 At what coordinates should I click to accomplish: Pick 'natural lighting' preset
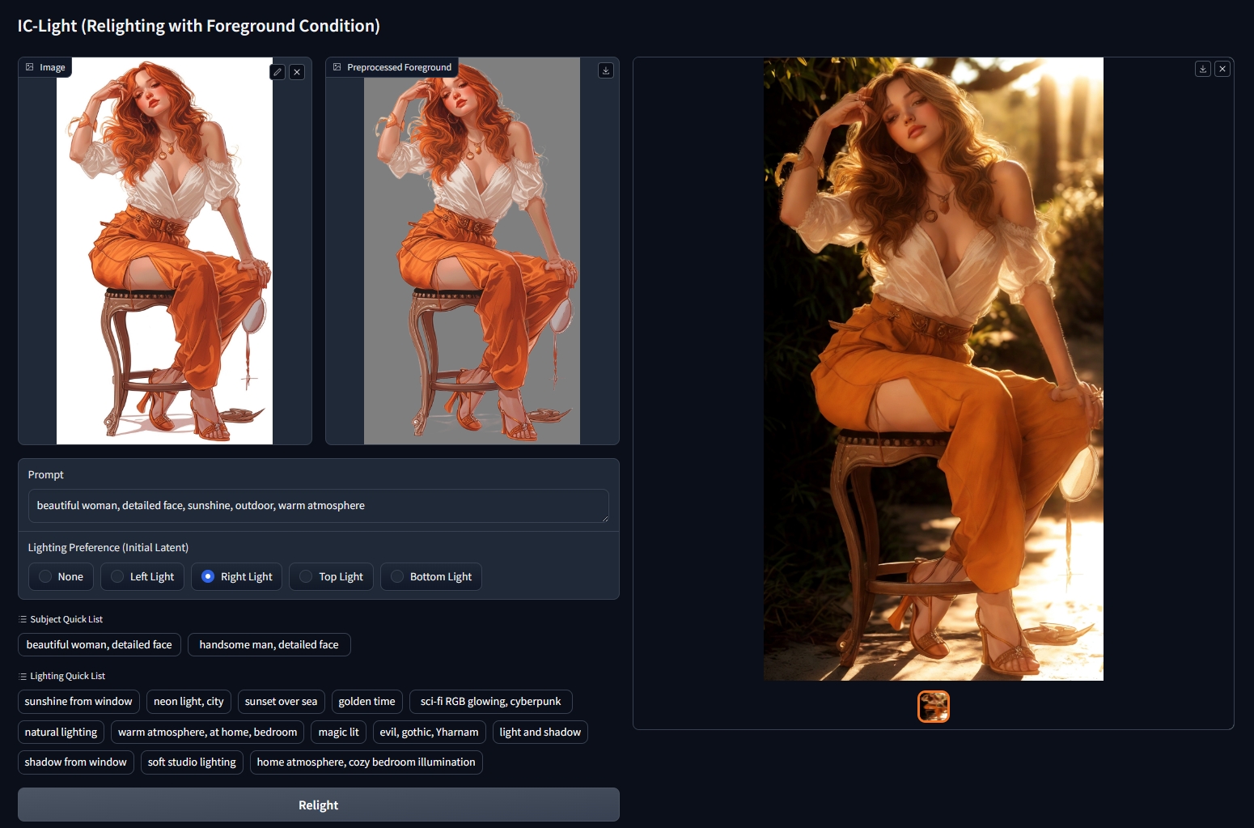tap(61, 732)
